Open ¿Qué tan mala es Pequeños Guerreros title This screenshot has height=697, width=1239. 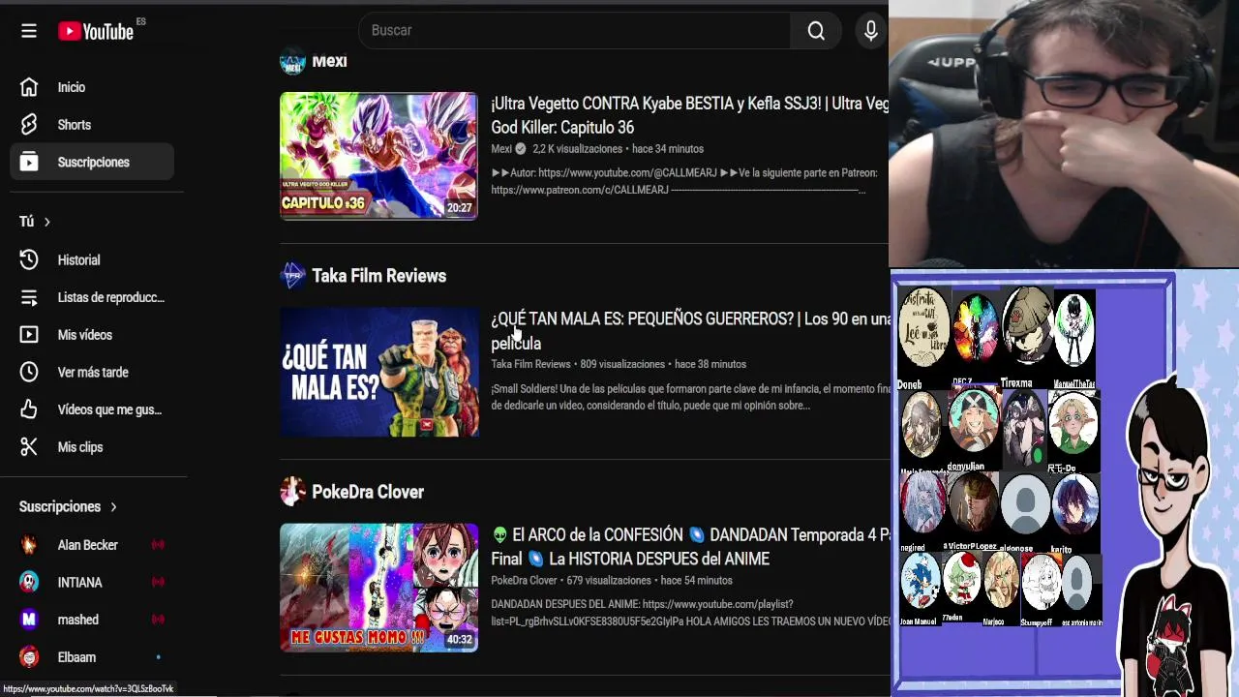point(689,331)
